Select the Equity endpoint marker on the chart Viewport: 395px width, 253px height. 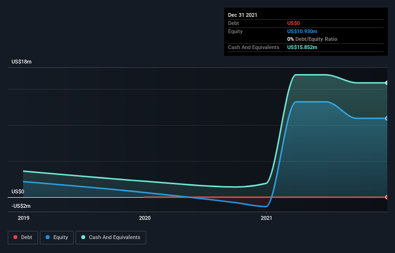(387, 118)
